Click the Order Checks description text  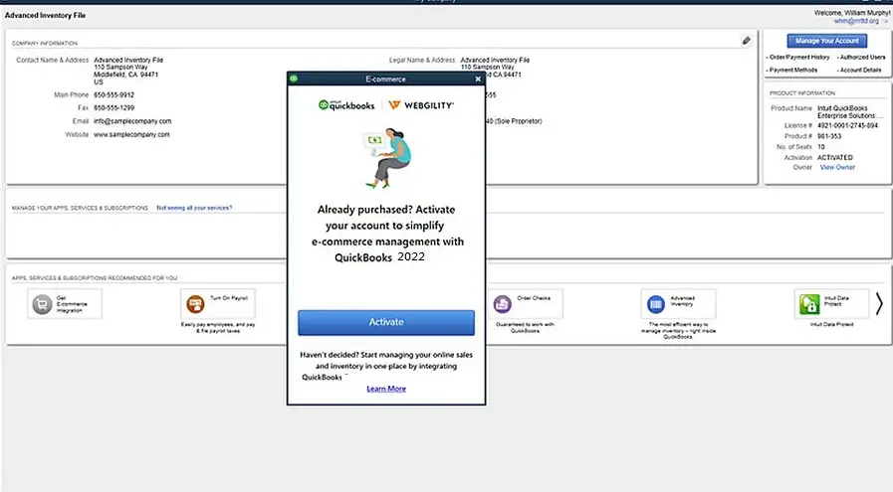tap(525, 328)
